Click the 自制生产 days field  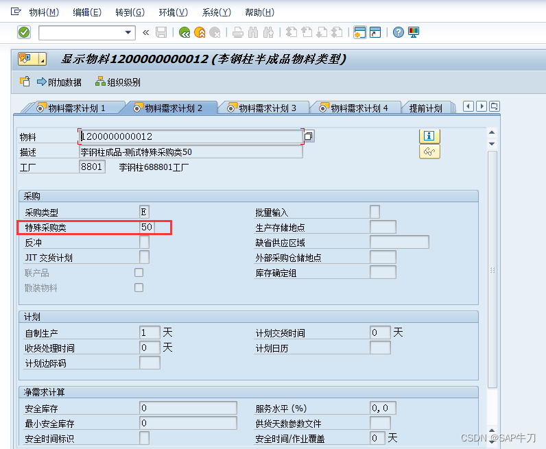(150, 332)
